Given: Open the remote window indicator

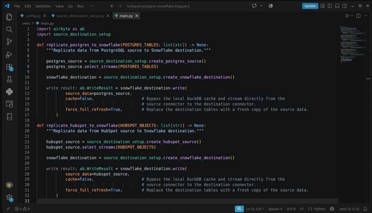Looking at the screenshot, I should (x=8, y=209).
